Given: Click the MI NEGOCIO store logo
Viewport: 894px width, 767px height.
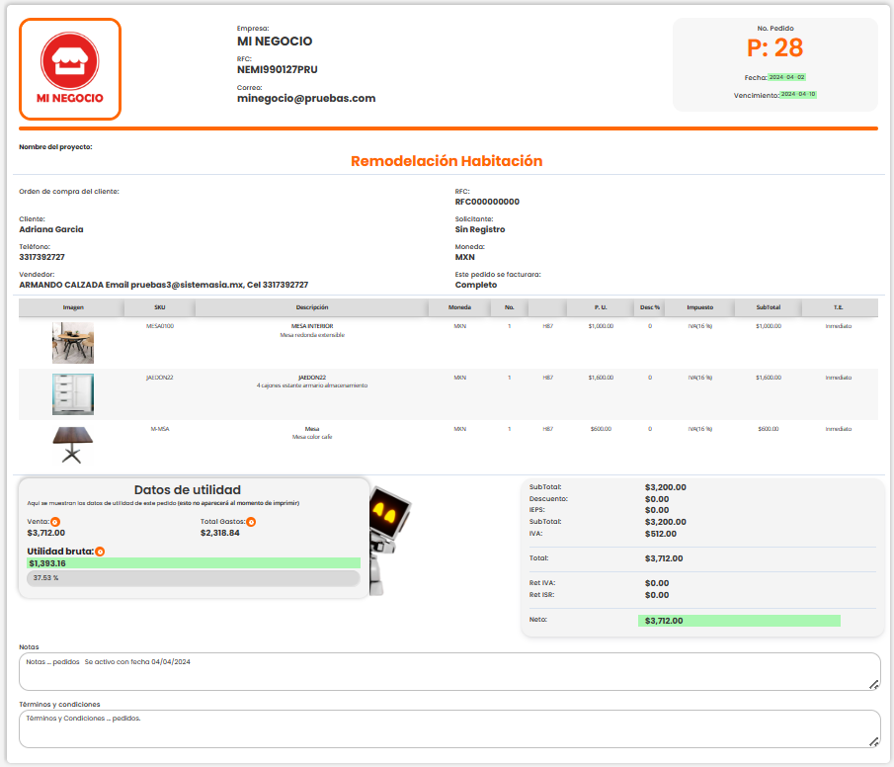Looking at the screenshot, I should pyautogui.click(x=70, y=69).
